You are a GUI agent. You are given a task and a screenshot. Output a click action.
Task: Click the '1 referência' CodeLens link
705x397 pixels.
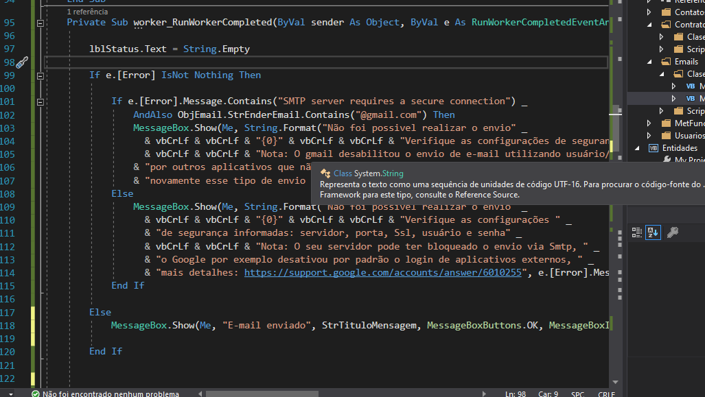[x=87, y=12]
